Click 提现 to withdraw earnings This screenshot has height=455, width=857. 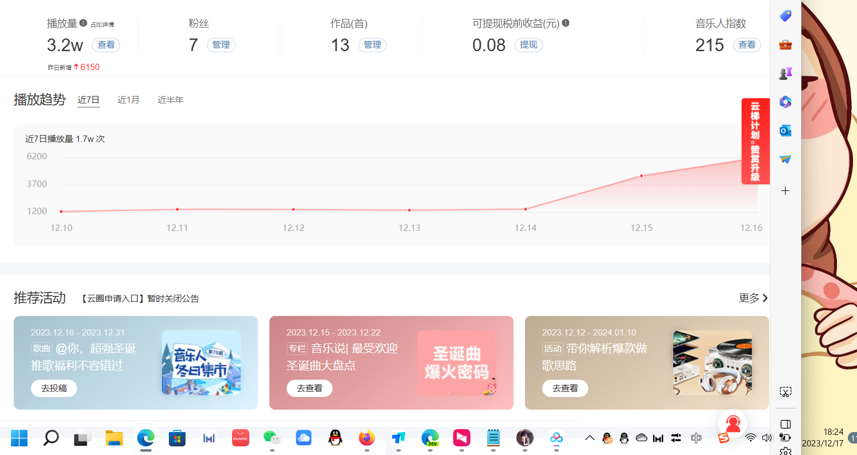click(528, 45)
